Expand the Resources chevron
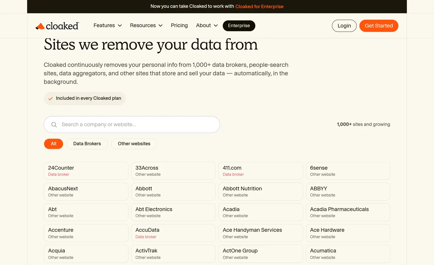 160,25
